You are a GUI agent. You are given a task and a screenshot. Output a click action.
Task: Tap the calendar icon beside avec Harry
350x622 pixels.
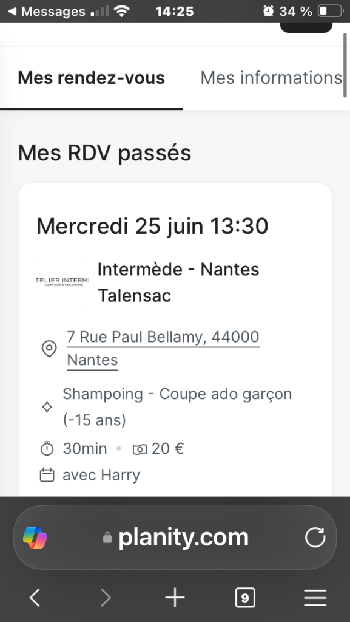click(x=47, y=475)
